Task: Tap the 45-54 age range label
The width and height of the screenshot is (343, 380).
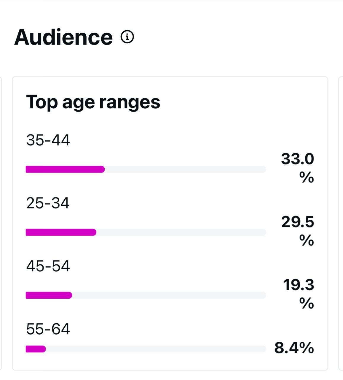Action: (x=48, y=266)
